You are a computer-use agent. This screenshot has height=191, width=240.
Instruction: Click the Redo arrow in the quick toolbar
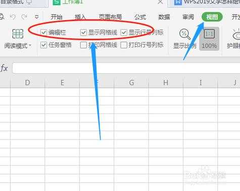pos(24,17)
